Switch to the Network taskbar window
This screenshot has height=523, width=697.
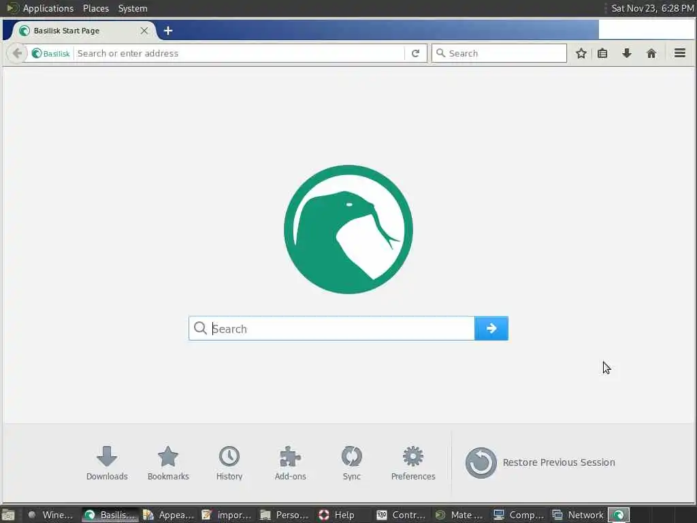pyautogui.click(x=577, y=515)
